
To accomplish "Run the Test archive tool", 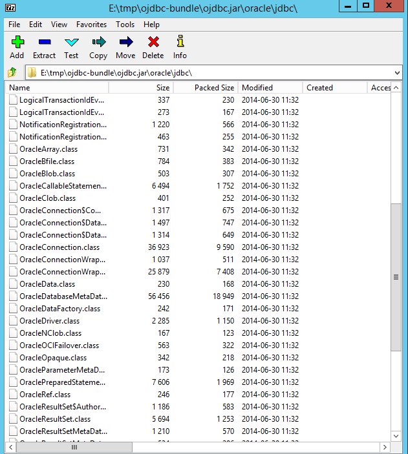I will 71,42.
